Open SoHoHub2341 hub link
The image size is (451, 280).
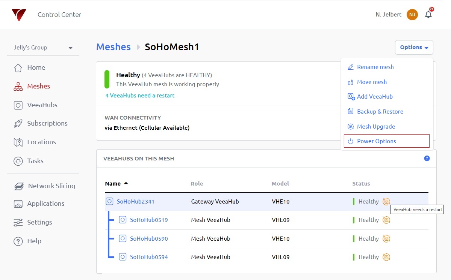coord(136,202)
